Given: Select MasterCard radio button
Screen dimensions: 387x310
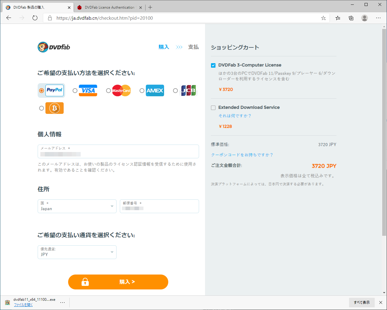Looking at the screenshot, I should tap(108, 91).
